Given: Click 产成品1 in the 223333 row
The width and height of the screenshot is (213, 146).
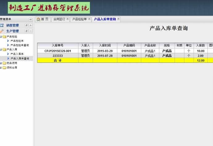Looking at the screenshot, I should (150, 56).
